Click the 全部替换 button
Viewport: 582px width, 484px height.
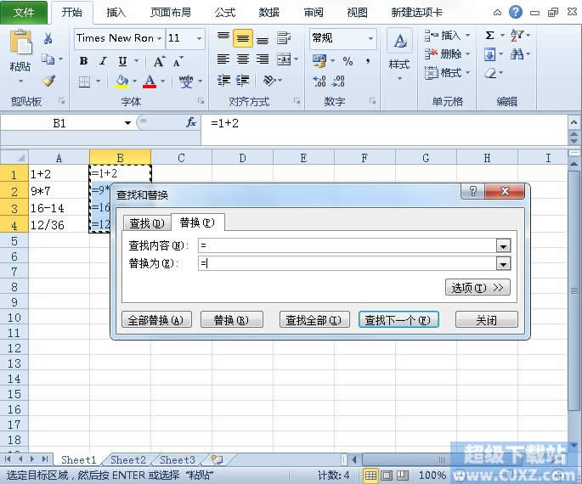(155, 320)
